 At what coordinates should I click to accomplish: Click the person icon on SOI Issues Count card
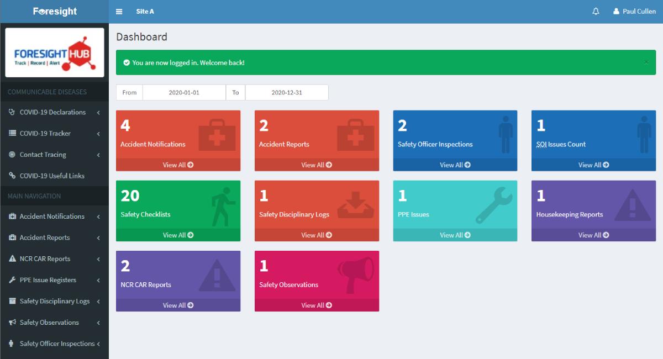[644, 134]
